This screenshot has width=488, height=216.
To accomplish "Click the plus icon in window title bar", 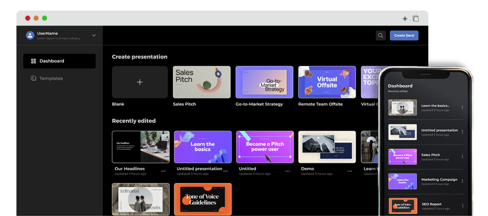I will coord(404,19).
